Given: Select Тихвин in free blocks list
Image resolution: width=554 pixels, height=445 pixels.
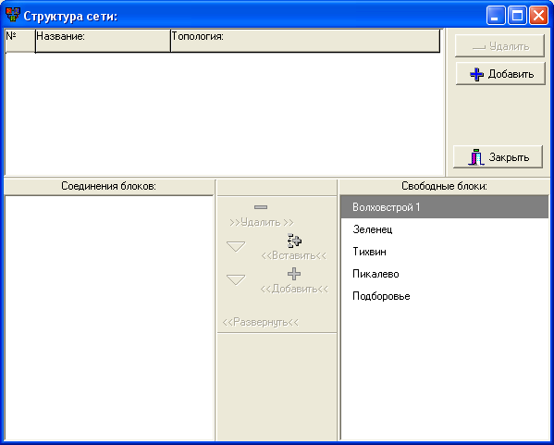Looking at the screenshot, I should (445, 252).
